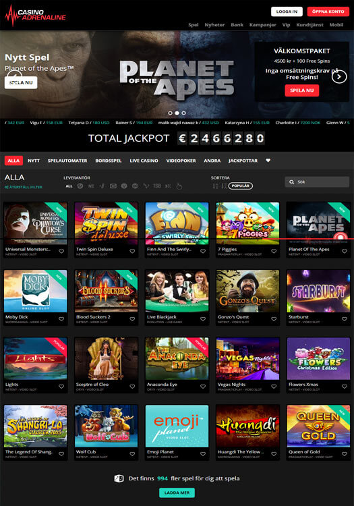Favorite Twin Spin Deluxe with heart icon

(x=132, y=251)
